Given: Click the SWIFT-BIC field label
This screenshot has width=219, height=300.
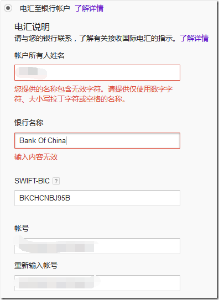Looking at the screenshot, I should pos(32,181).
